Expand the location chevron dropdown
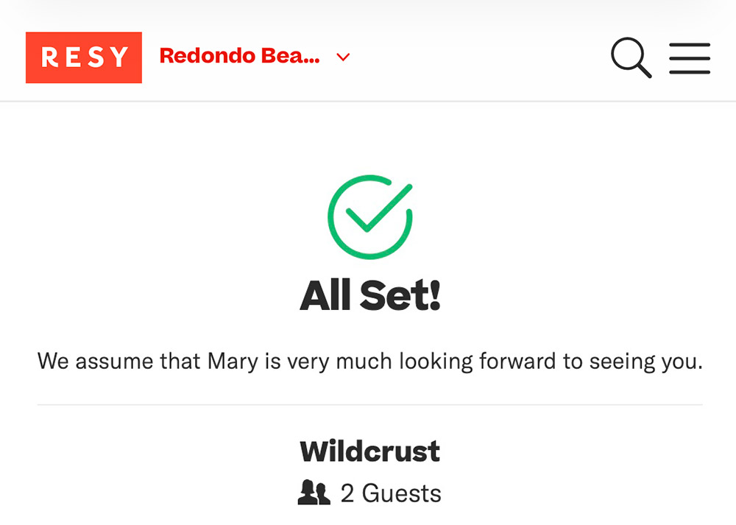Image resolution: width=736 pixels, height=525 pixels. tap(343, 57)
